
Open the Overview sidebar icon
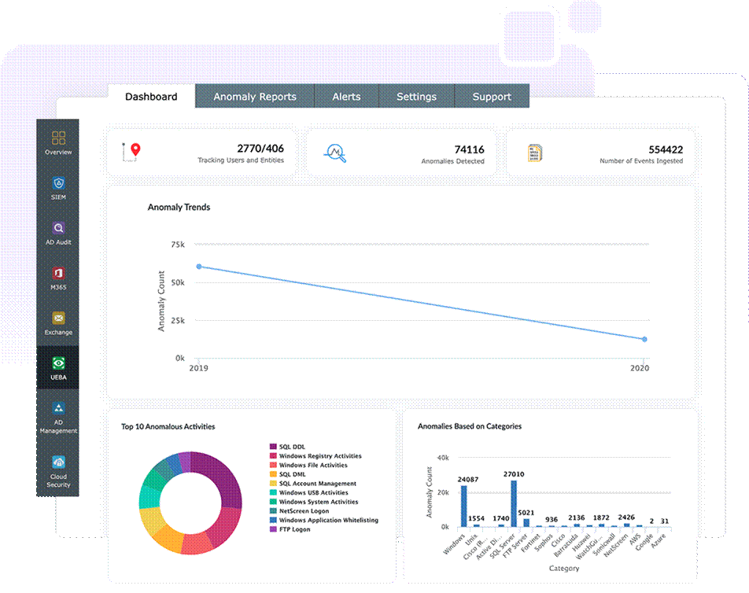point(58,139)
